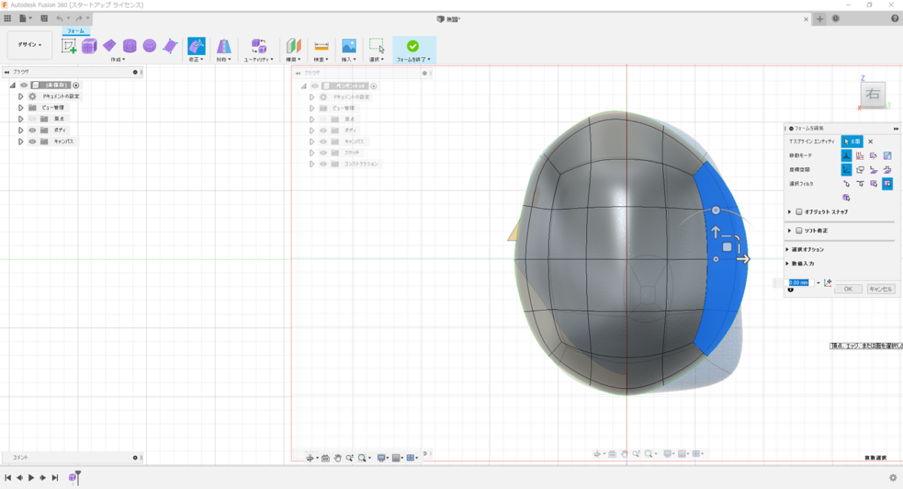
Task: Select body 選択フィルタ icon on lower row
Action: (847, 197)
